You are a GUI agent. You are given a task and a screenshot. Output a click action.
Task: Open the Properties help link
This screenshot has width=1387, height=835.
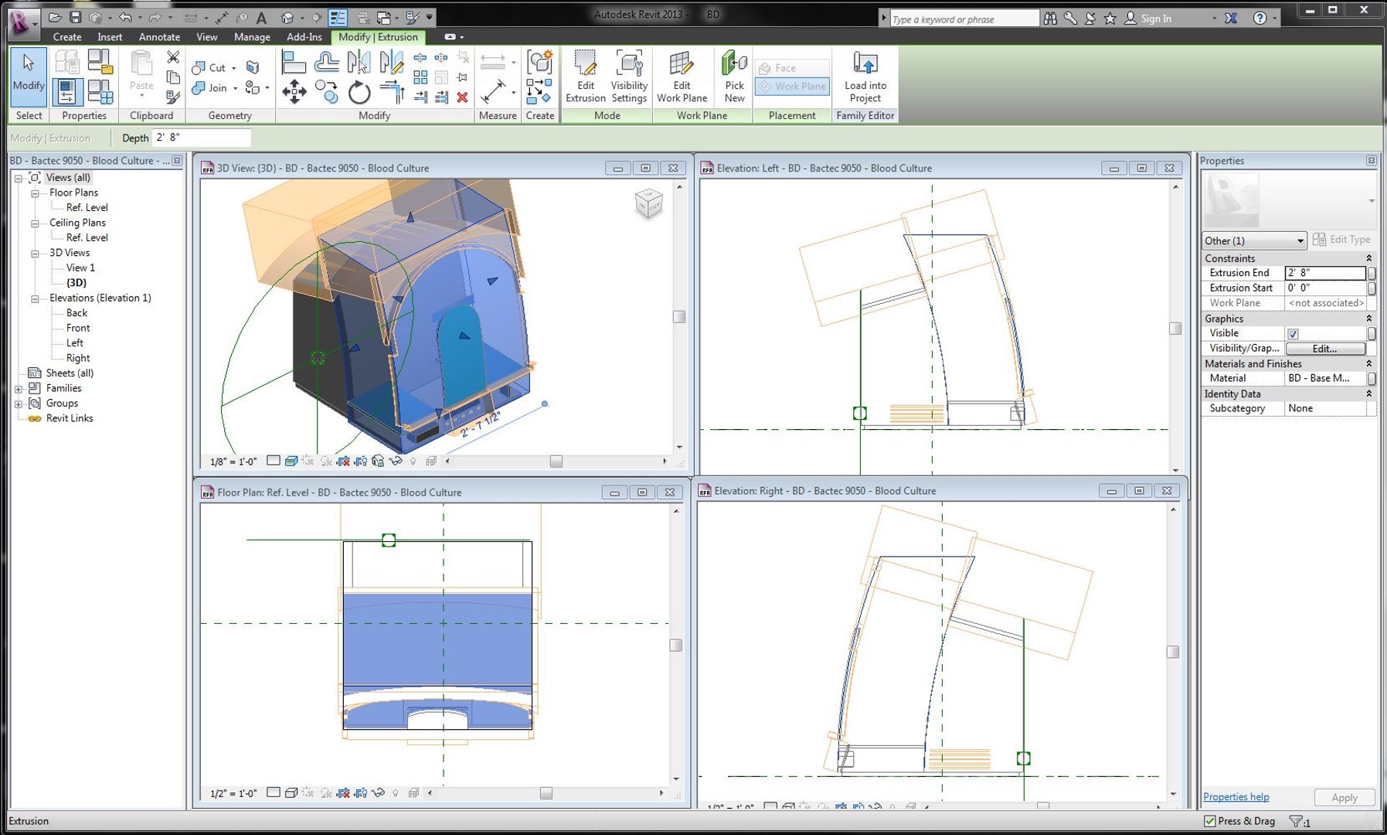(x=1236, y=797)
